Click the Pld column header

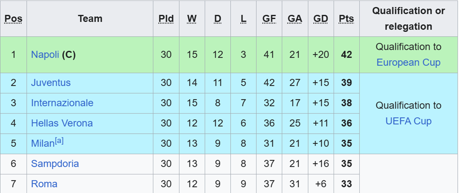click(x=166, y=19)
